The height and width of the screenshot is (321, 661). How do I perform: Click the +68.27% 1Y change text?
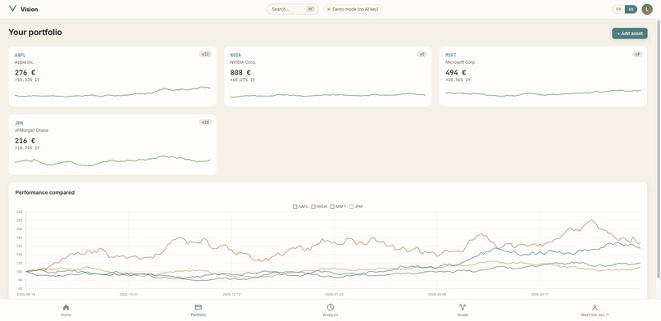[243, 80]
